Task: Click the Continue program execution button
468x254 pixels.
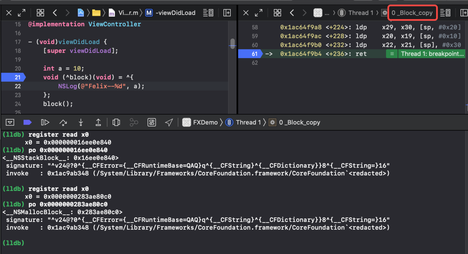Action: [x=45, y=122]
